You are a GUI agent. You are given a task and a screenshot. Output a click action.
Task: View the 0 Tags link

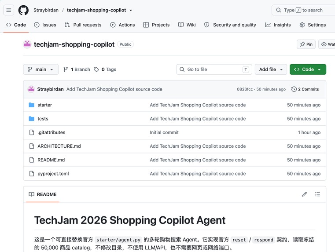point(105,69)
